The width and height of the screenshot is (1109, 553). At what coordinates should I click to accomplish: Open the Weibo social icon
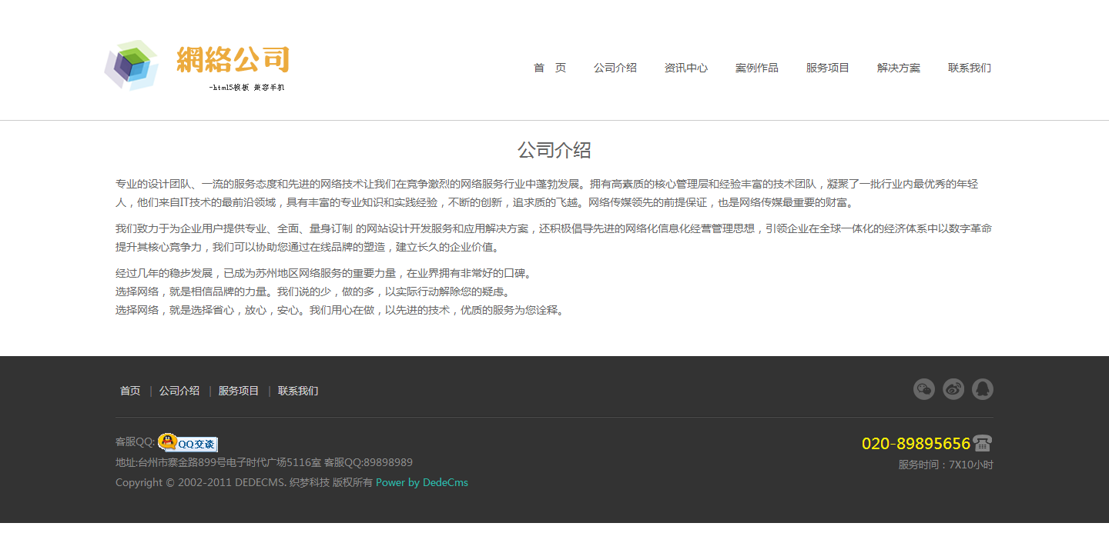point(953,389)
